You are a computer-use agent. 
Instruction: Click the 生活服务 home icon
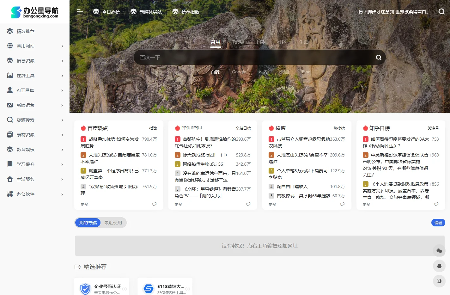click(10, 179)
